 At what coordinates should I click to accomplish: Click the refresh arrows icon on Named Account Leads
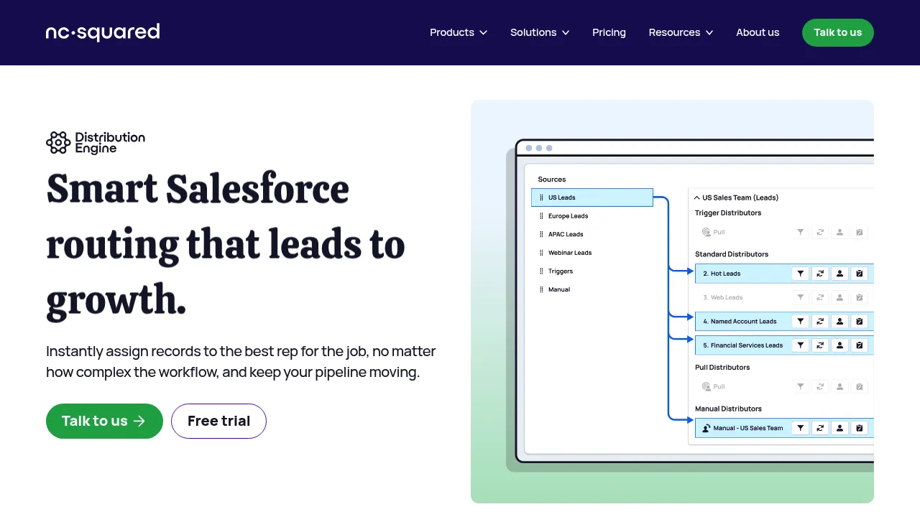(820, 322)
